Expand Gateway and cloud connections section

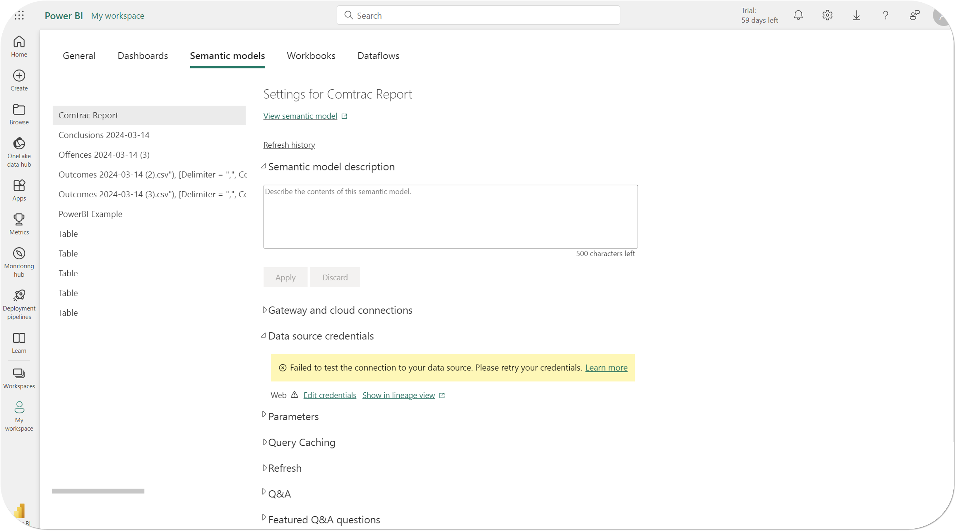pyautogui.click(x=340, y=310)
